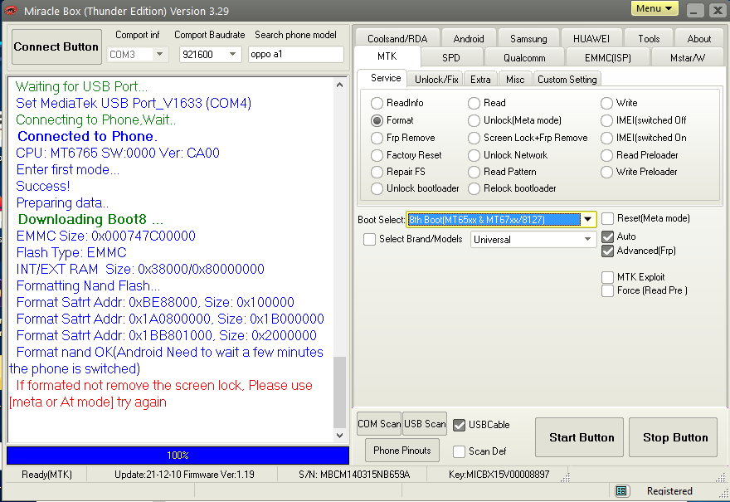Enable the Reset(Meta mode) checkbox

607,218
